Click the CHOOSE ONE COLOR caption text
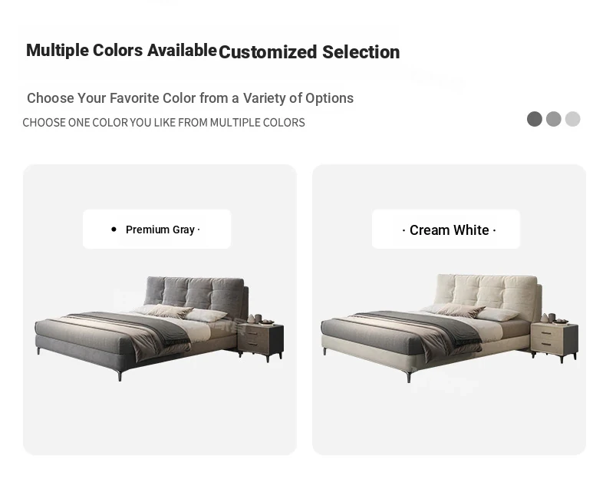 tap(164, 123)
